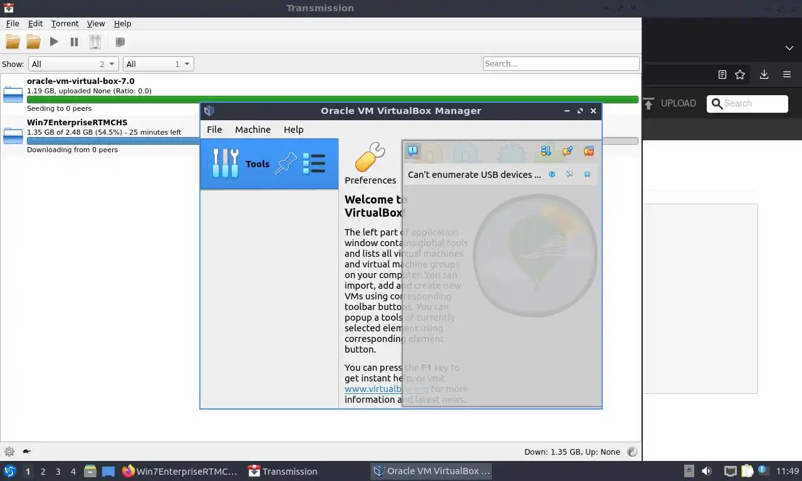Click the keep-finished-progresses icon in notification panel
Screen dimensions: 802x481
click(546, 151)
